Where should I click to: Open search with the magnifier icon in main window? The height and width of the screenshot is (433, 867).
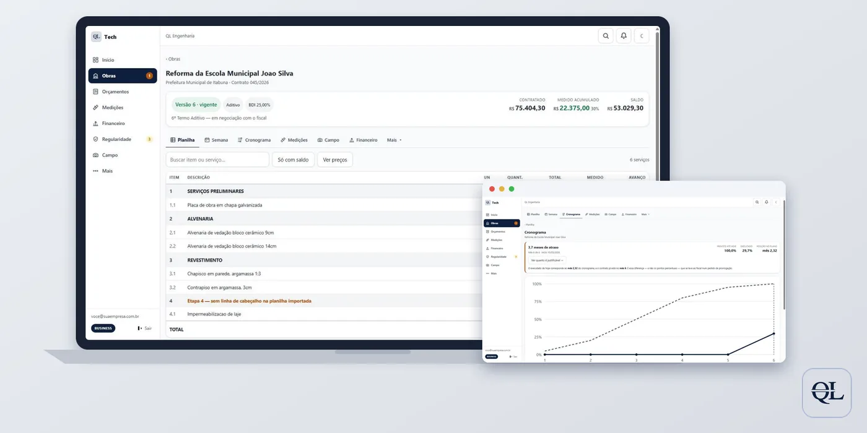pos(606,36)
